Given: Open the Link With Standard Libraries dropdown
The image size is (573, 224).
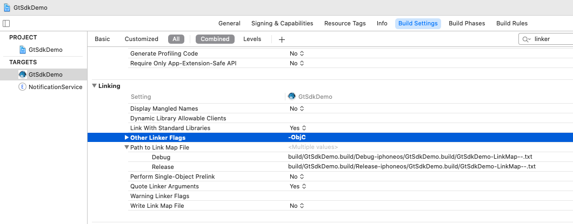Looking at the screenshot, I should [x=297, y=128].
